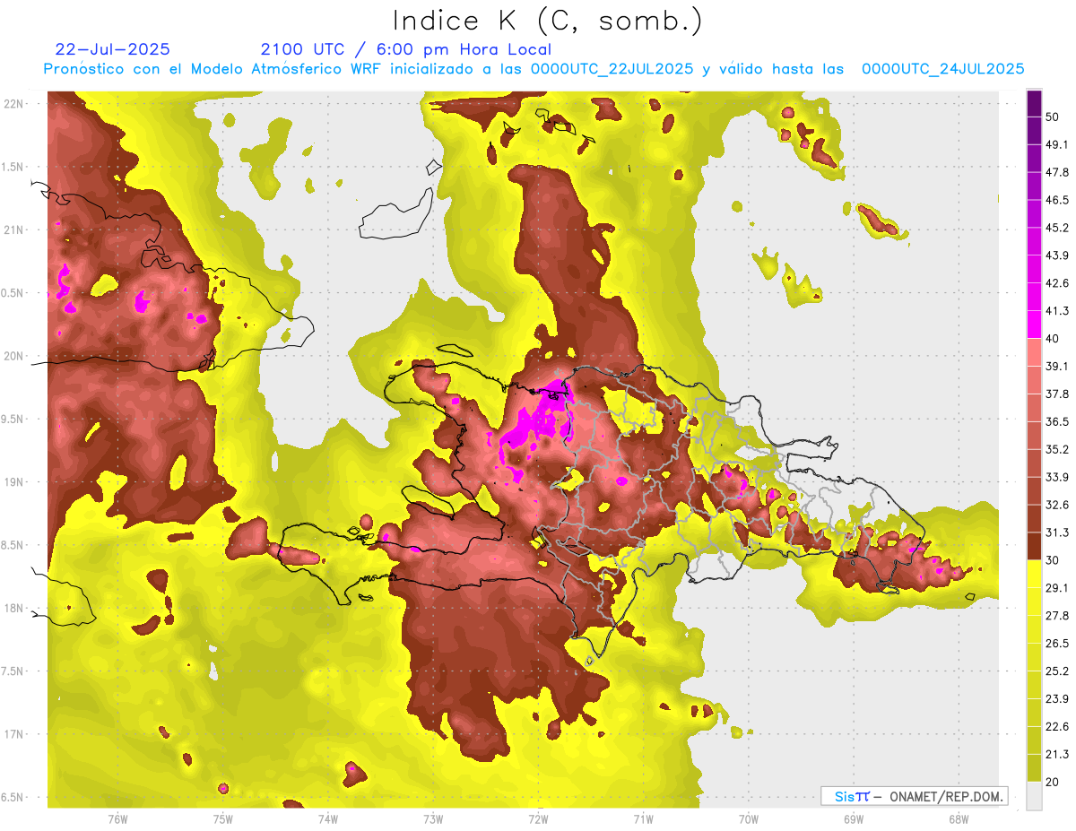This screenshot has height=831, width=1076.
Task: Click the latitude label "17N"
Action: pyautogui.click(x=14, y=735)
